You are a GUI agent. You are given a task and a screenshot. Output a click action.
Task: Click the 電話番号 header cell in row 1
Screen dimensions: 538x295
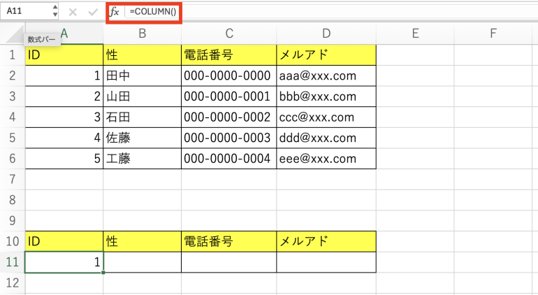tap(229, 55)
